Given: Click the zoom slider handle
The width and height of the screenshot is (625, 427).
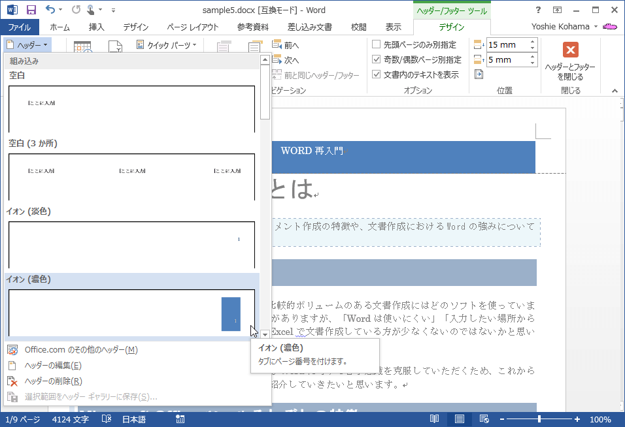Looking at the screenshot, I should coord(539,419).
